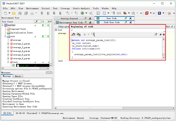Click the red round icon in main toolbar
This screenshot has height=121, width=176.
169,13
